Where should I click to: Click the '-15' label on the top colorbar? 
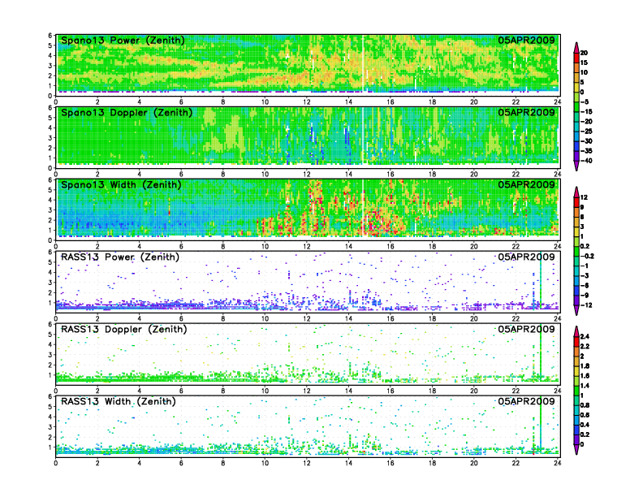click(x=586, y=112)
